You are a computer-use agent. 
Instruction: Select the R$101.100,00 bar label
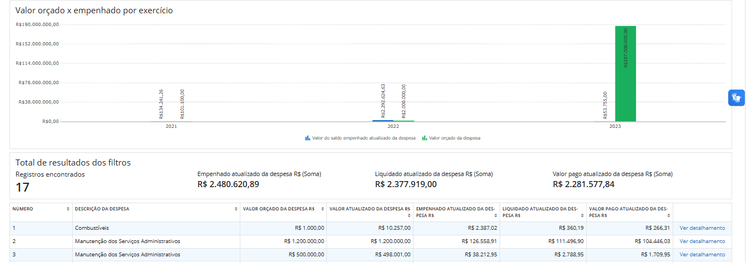(x=182, y=104)
